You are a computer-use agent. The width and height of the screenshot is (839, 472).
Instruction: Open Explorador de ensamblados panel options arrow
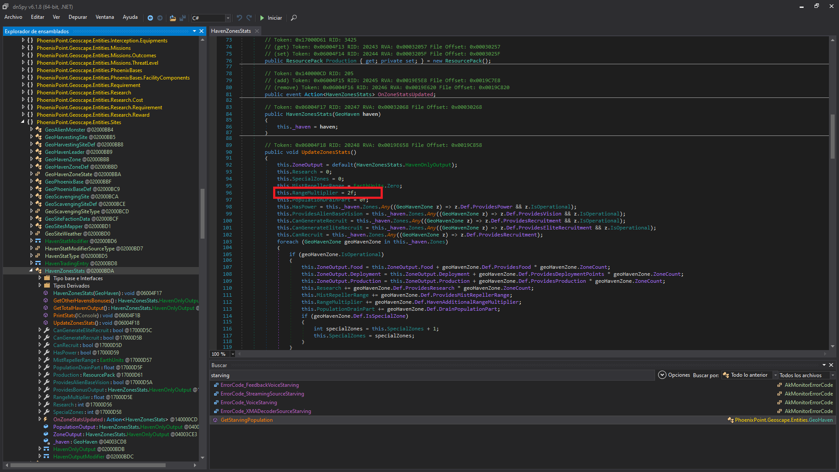(x=194, y=31)
